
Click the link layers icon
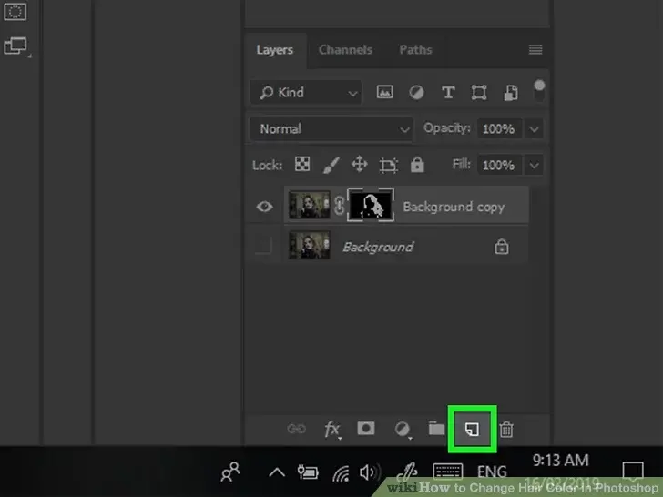[x=297, y=429]
